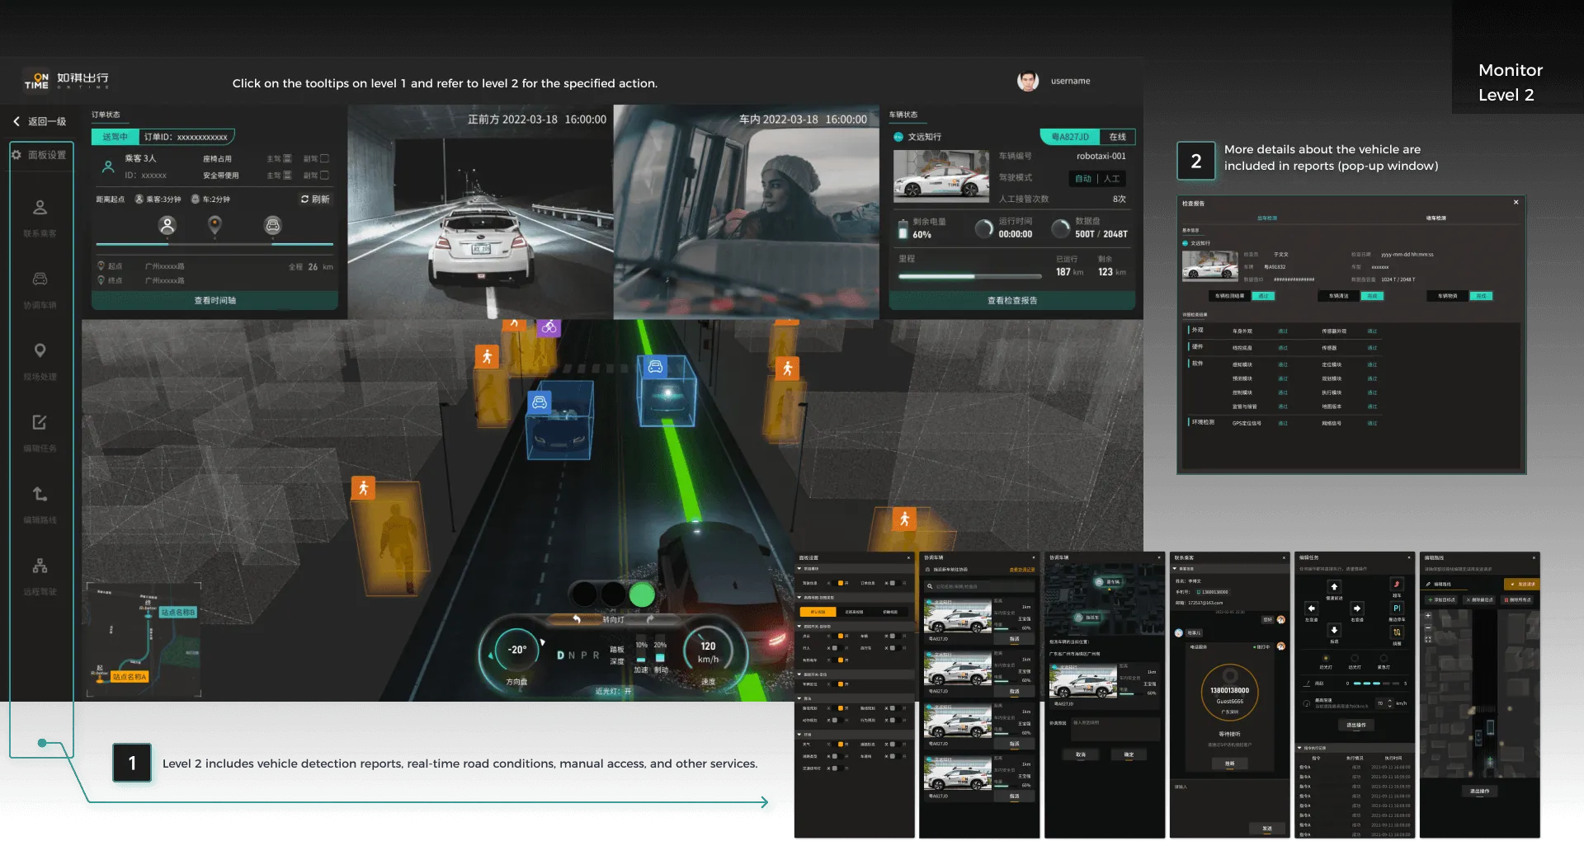Select the 送驾中 order status tab
The width and height of the screenshot is (1584, 841).
point(115,137)
